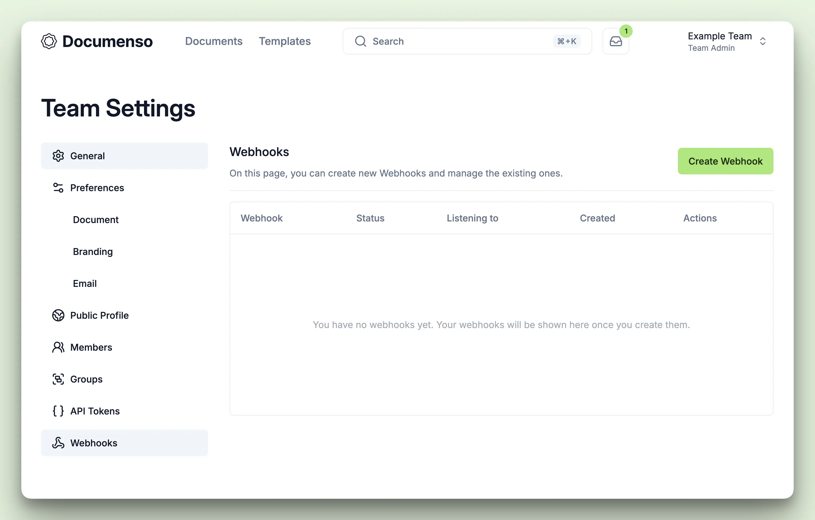
Task: Click the Members people icon
Action: point(58,347)
